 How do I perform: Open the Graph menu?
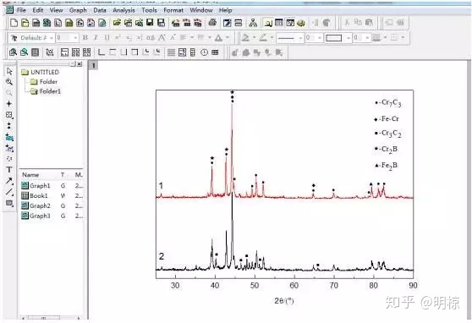click(x=78, y=10)
